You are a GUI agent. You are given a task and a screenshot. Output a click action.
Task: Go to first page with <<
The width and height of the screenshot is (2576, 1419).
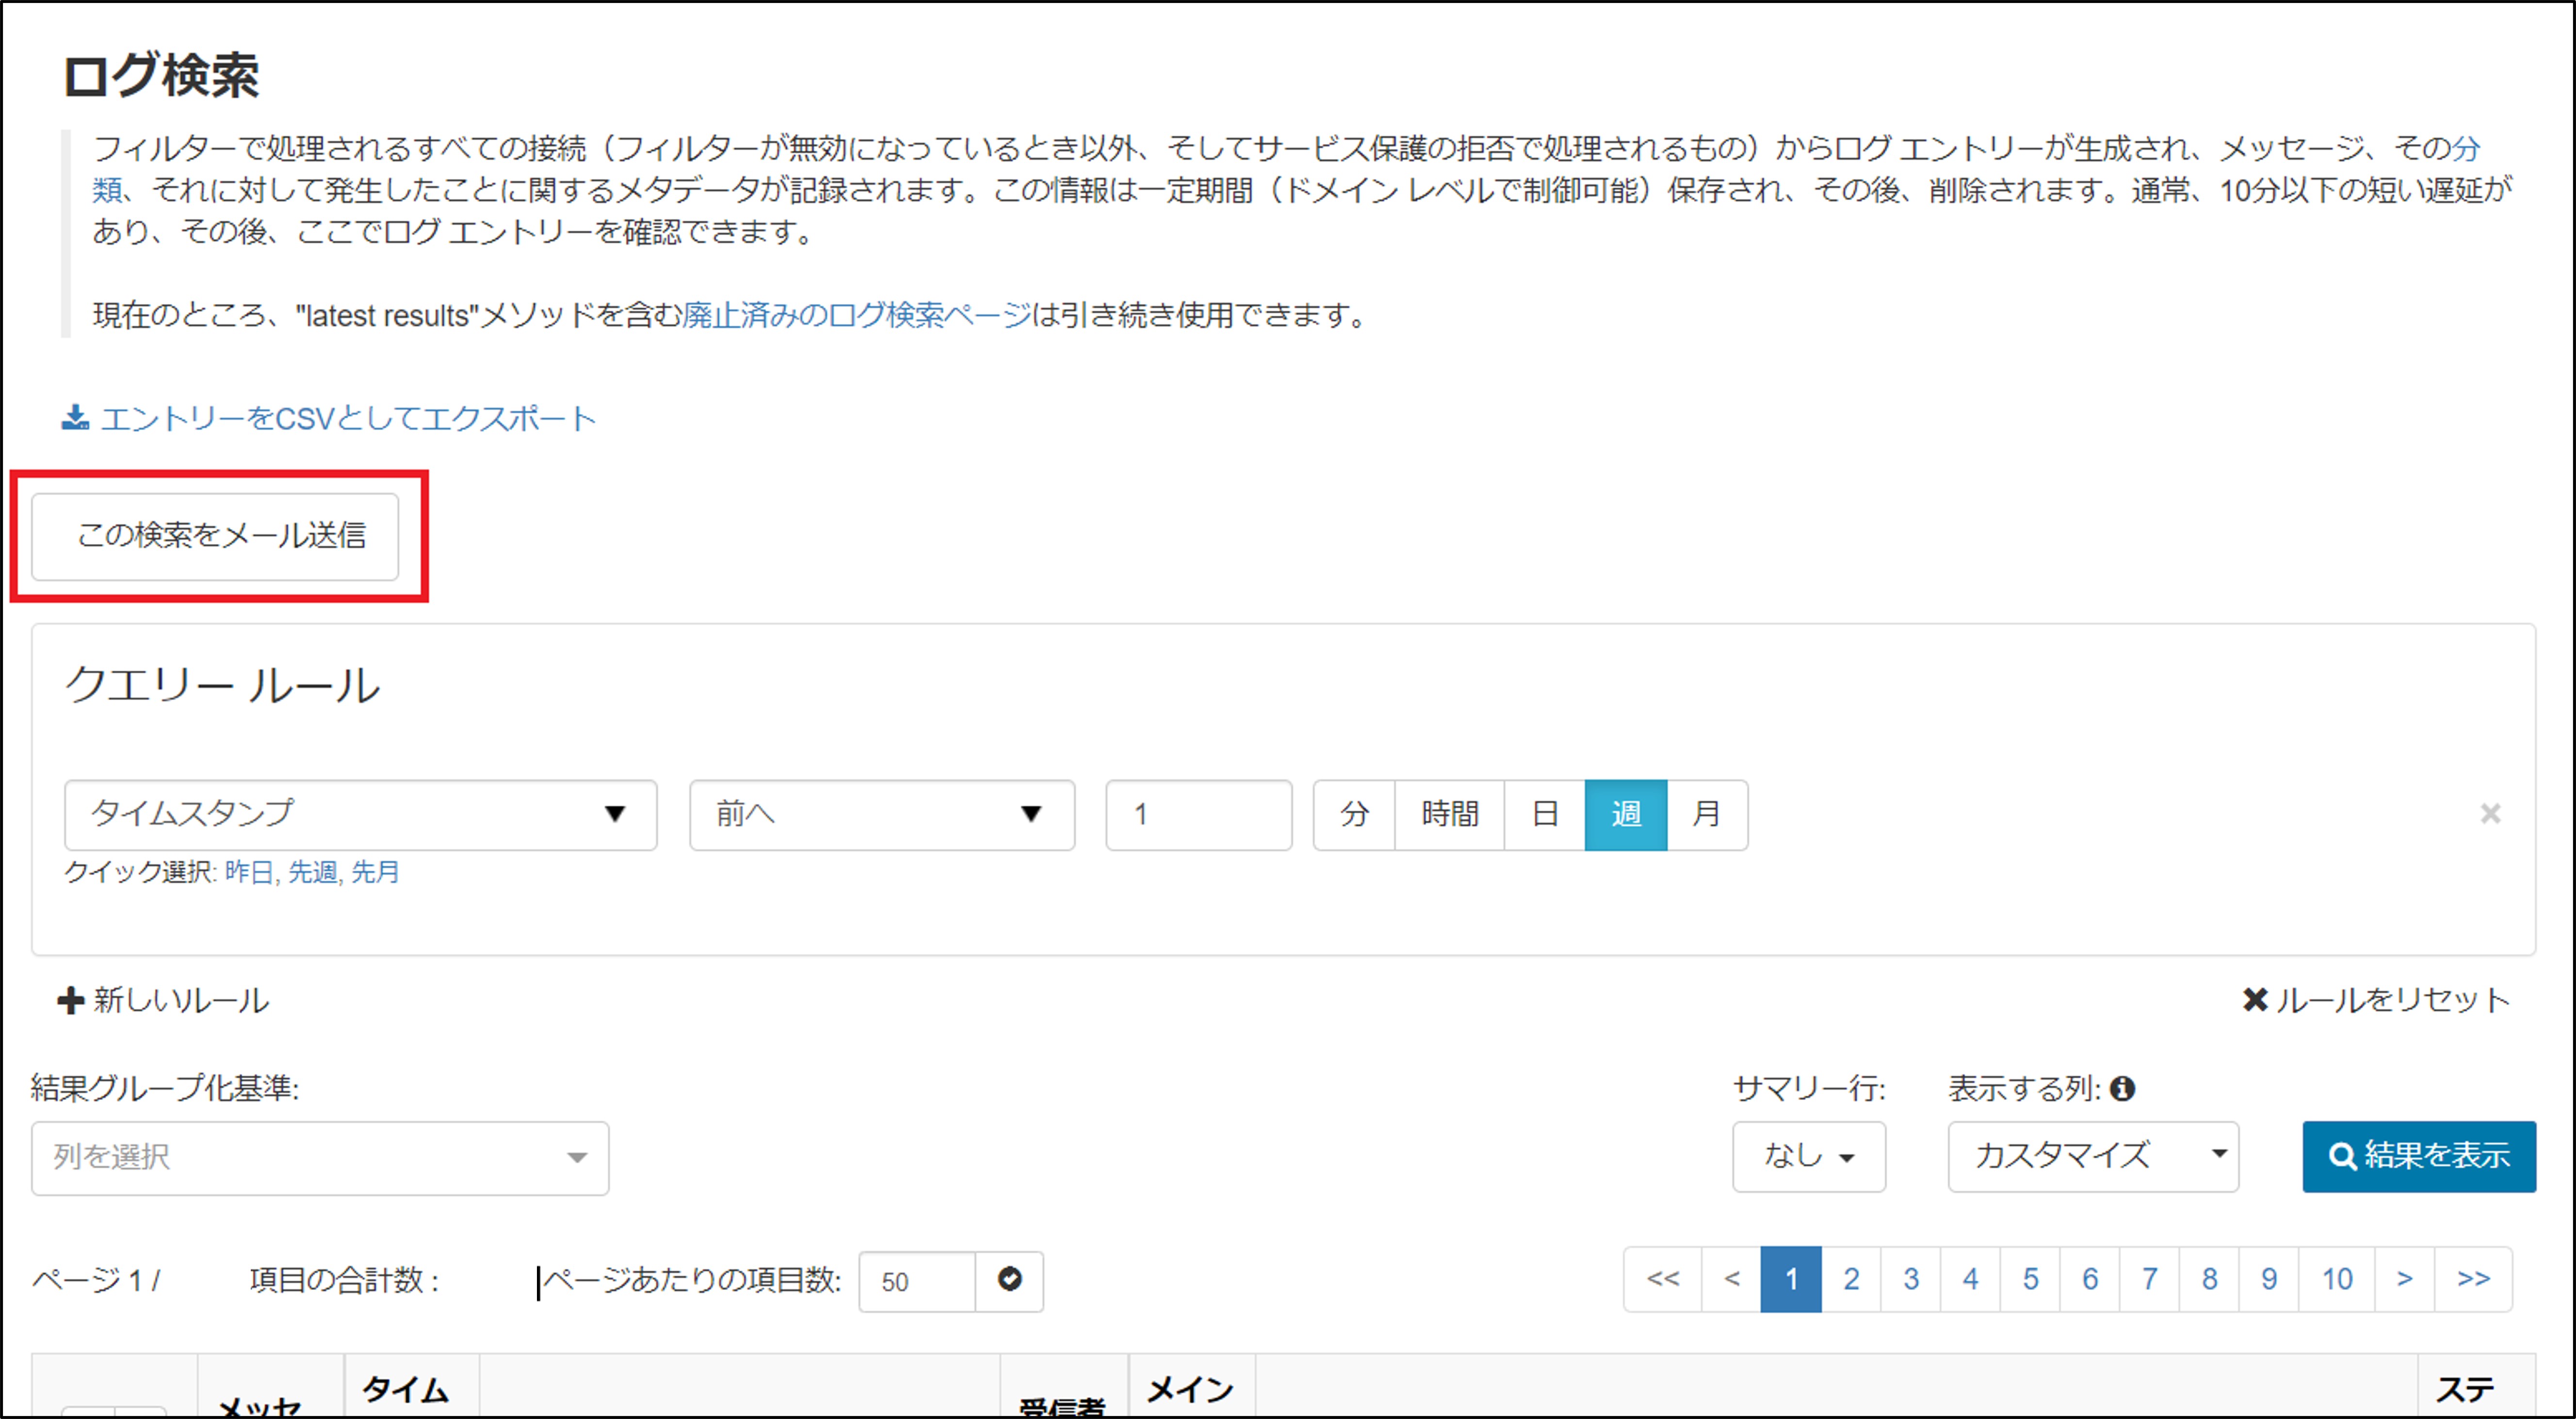[x=1663, y=1278]
